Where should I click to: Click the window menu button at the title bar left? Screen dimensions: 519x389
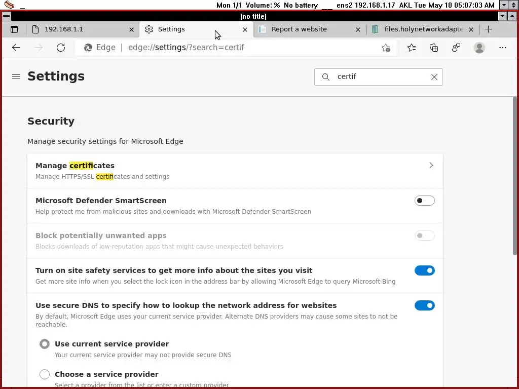6,16
